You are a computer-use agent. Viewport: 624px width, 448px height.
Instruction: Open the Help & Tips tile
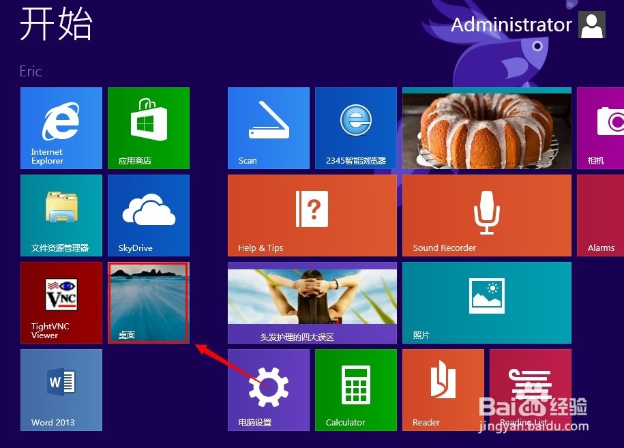(x=312, y=215)
